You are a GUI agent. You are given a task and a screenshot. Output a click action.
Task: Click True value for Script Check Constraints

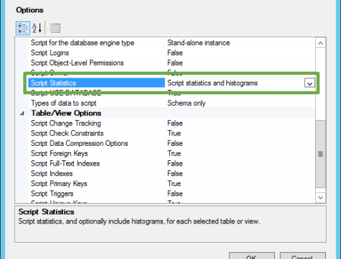[174, 133]
